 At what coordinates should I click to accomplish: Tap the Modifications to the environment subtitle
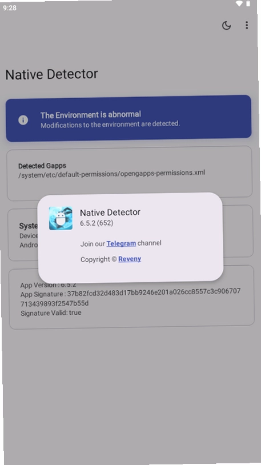(x=110, y=125)
